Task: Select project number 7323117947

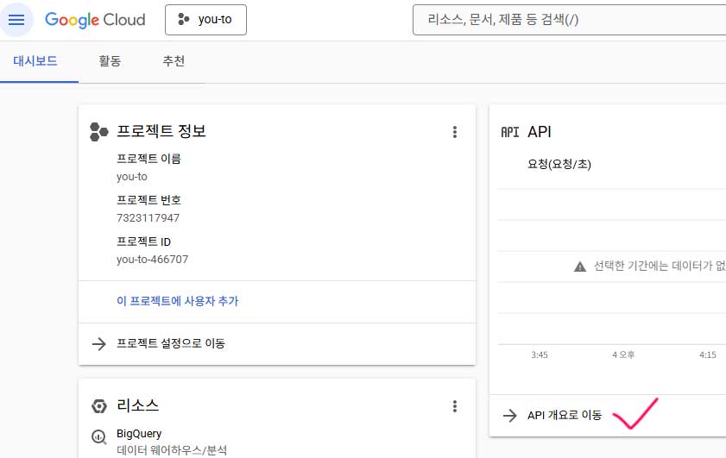Action: [148, 218]
